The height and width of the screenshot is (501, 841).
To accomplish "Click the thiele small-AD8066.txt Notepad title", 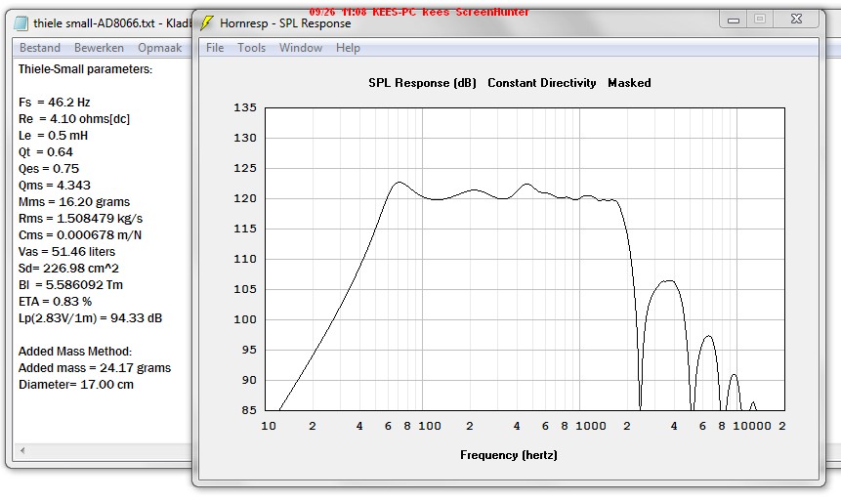I will click(x=111, y=23).
